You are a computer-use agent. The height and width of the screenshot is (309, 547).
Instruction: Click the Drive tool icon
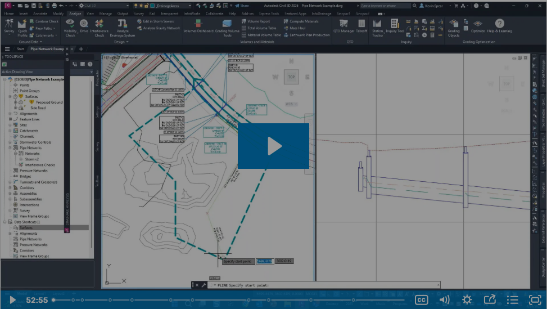coord(84,26)
